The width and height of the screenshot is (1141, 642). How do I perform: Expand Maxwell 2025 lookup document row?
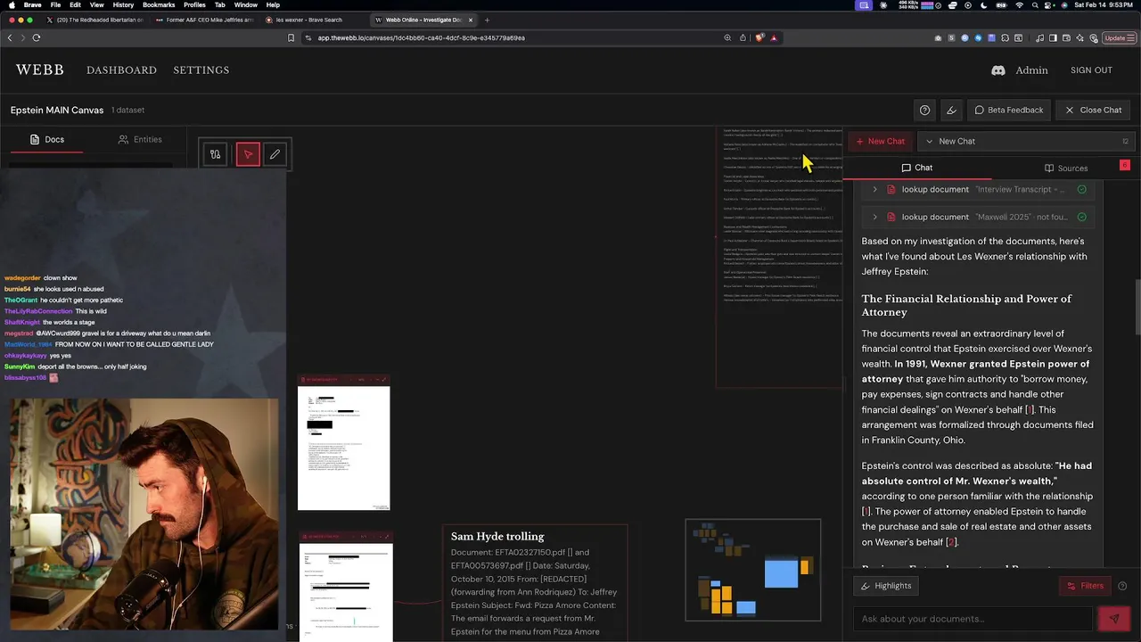tap(874, 217)
